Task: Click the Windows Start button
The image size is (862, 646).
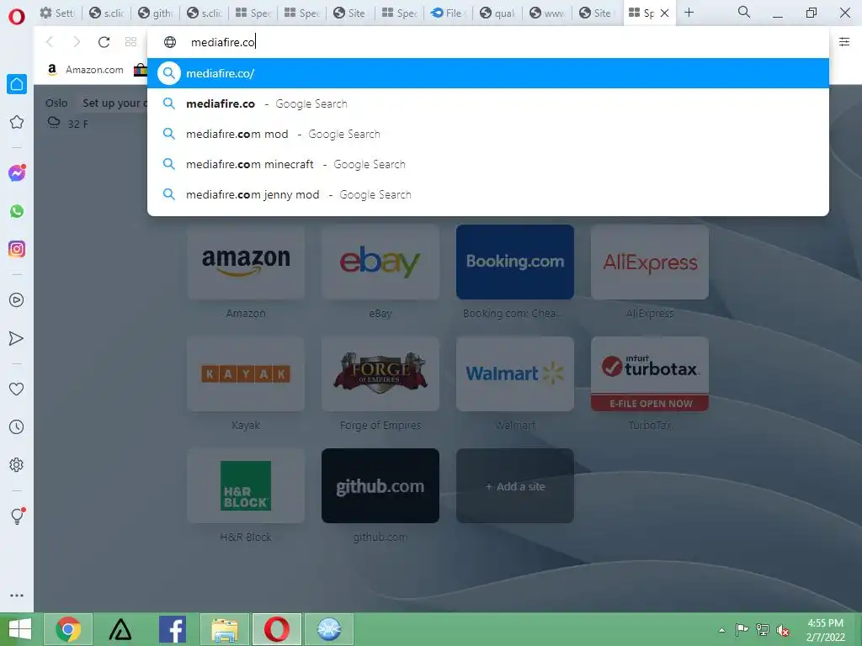Action: point(20,629)
